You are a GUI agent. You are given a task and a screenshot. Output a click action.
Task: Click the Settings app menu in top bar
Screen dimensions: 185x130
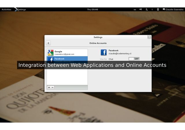(x=21, y=9)
